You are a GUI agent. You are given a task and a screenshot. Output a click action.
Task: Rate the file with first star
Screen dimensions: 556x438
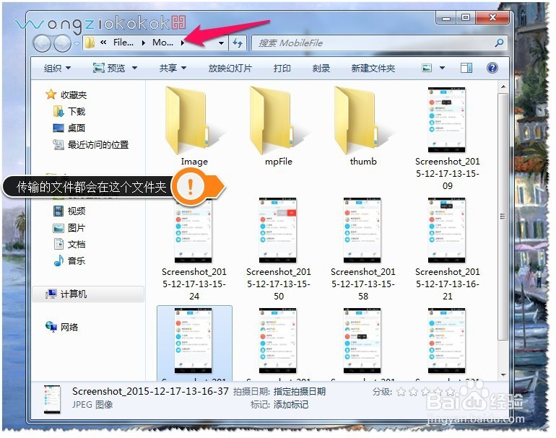tap(401, 392)
